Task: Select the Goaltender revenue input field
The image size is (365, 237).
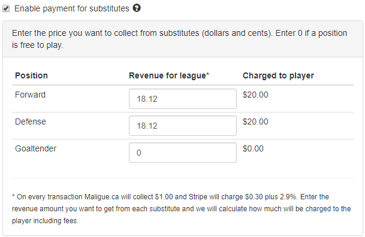Action: coord(183,153)
